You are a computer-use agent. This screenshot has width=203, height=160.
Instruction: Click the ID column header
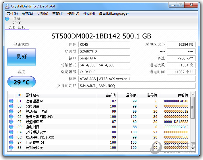point(19,95)
